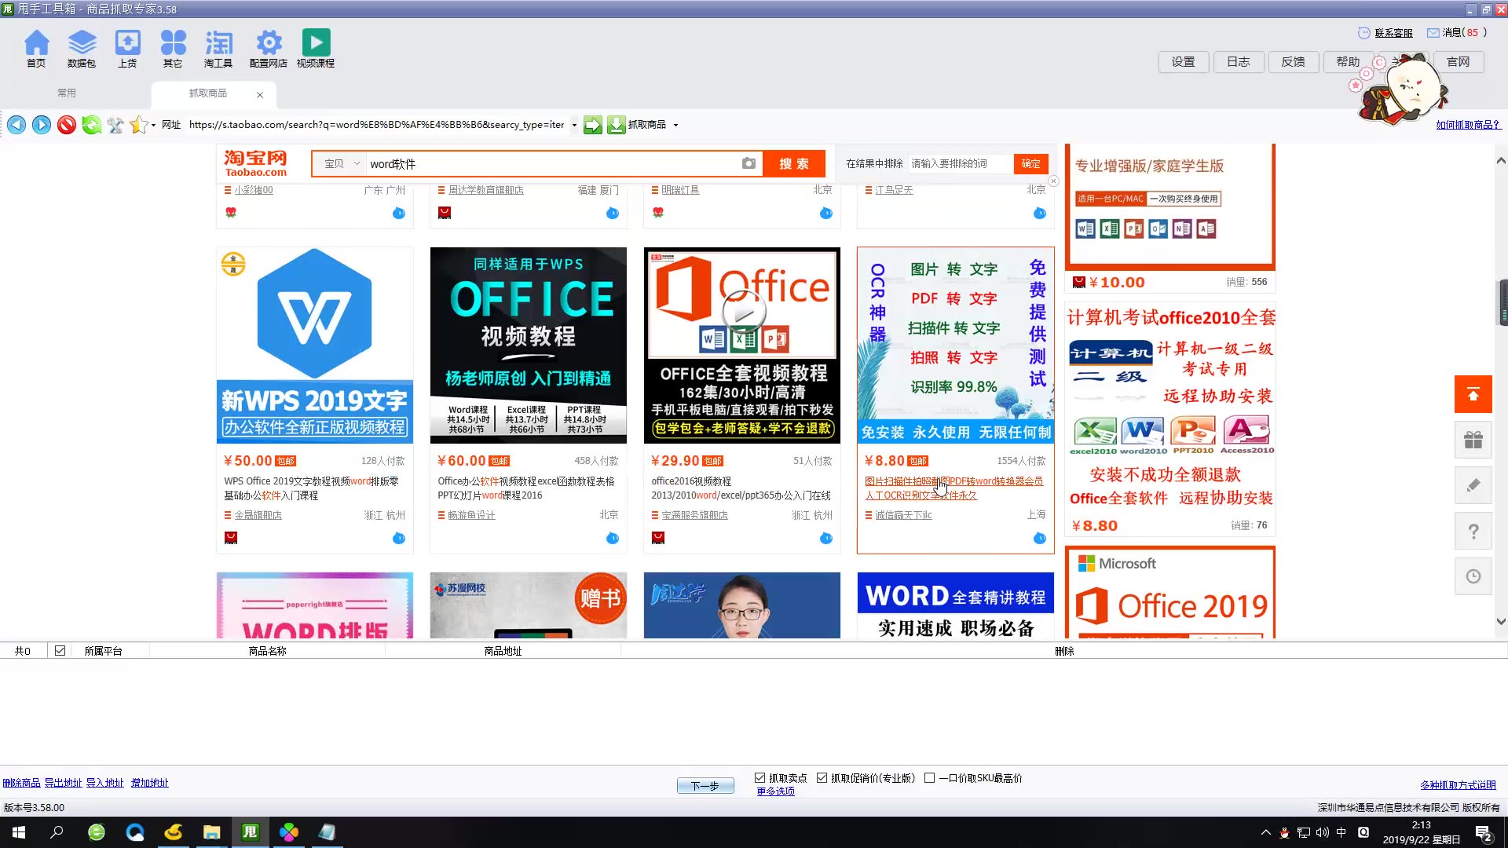The width and height of the screenshot is (1508, 848).
Task: Open the 新WPS 2019文字 product thumbnail
Action: 315,345
